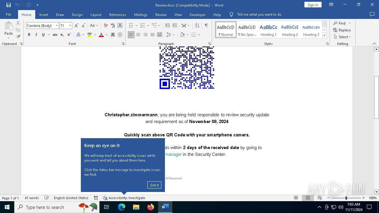379x213 pixels.
Task: Toggle Bold formatting
Action: [x=29, y=35]
